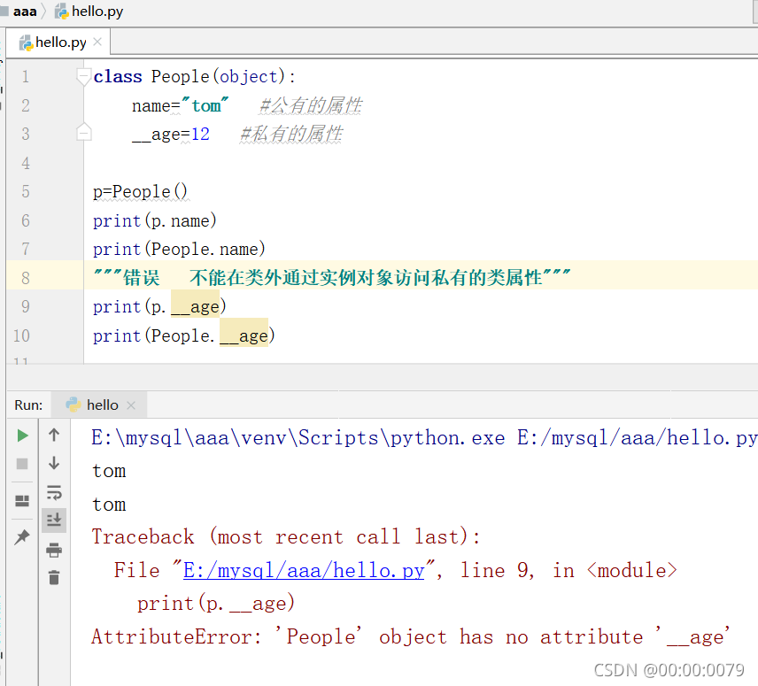Click on print(People.name) code line
This screenshot has height=686, width=758.
click(x=179, y=250)
